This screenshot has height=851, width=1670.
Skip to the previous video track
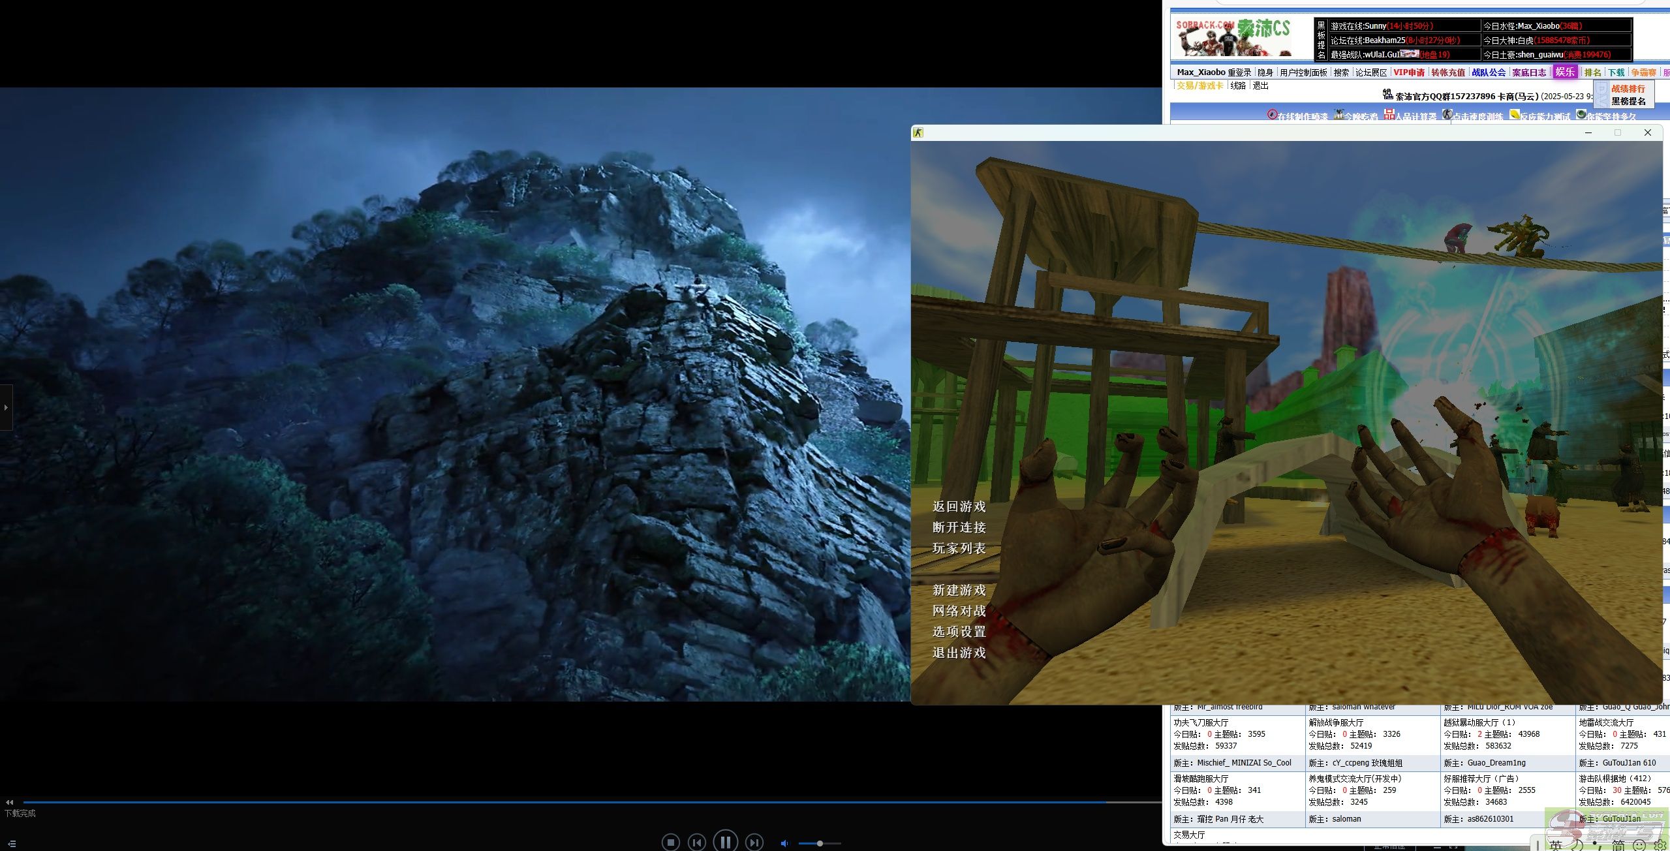coord(697,843)
